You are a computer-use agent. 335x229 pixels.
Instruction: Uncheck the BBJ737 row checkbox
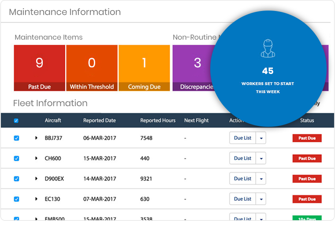coord(16,138)
